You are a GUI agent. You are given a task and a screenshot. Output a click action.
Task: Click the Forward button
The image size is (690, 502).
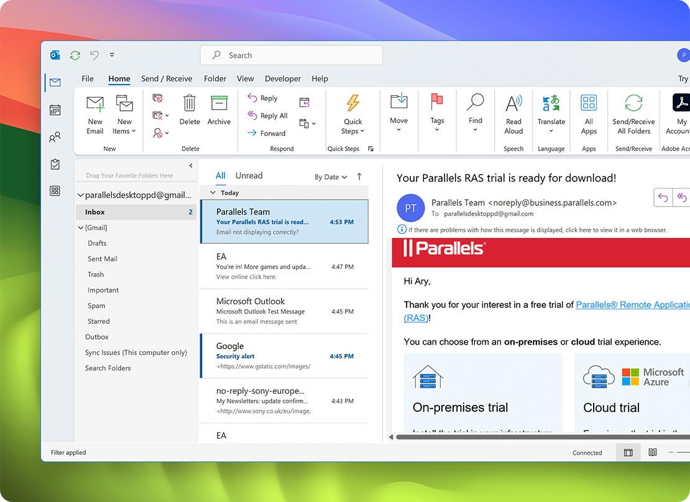coord(267,133)
